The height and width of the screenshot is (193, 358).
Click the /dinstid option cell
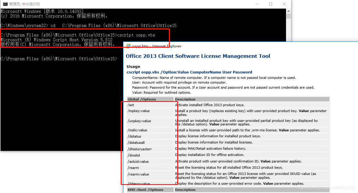pos(150,155)
